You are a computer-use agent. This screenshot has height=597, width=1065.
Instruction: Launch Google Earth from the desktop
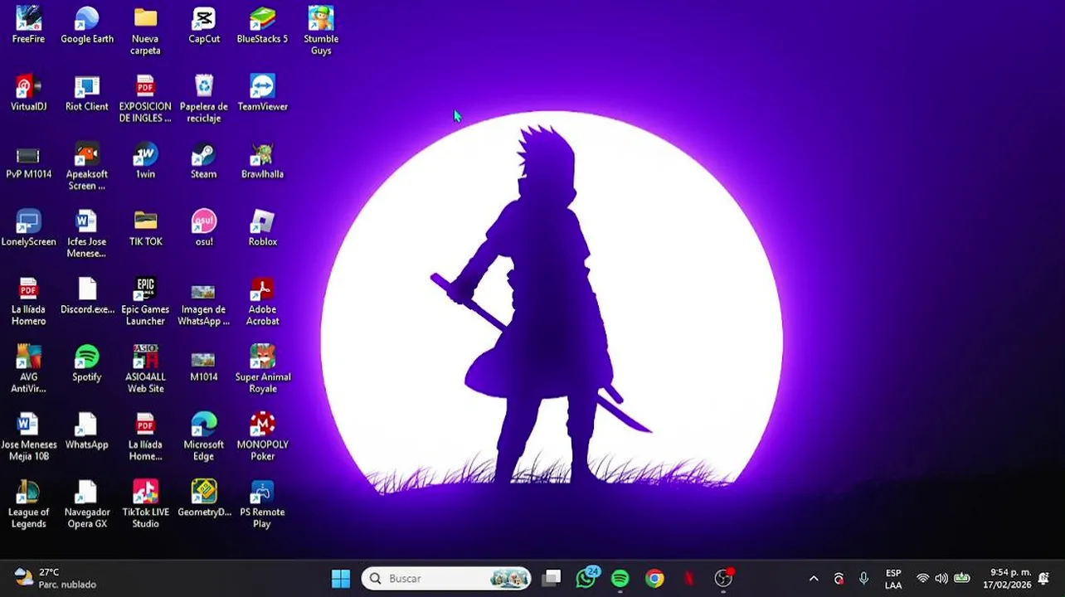[x=87, y=26]
